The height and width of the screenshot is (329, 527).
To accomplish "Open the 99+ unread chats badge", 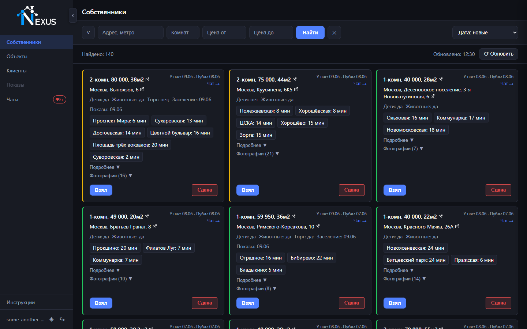I will pyautogui.click(x=60, y=99).
